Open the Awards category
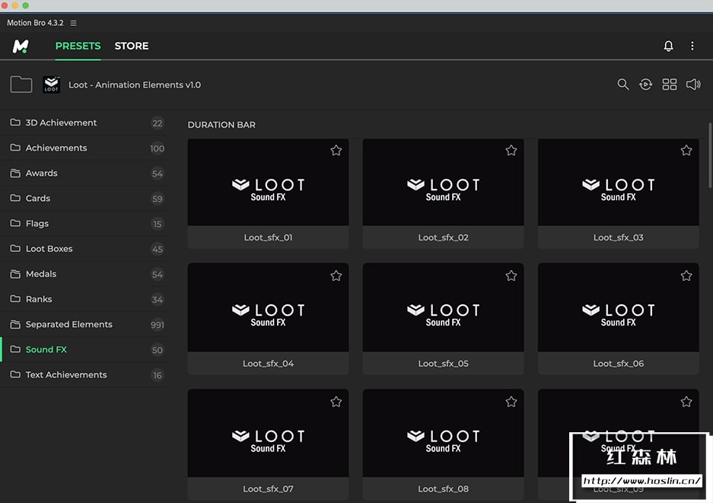Image resolution: width=713 pixels, height=503 pixels. pyautogui.click(x=84, y=174)
